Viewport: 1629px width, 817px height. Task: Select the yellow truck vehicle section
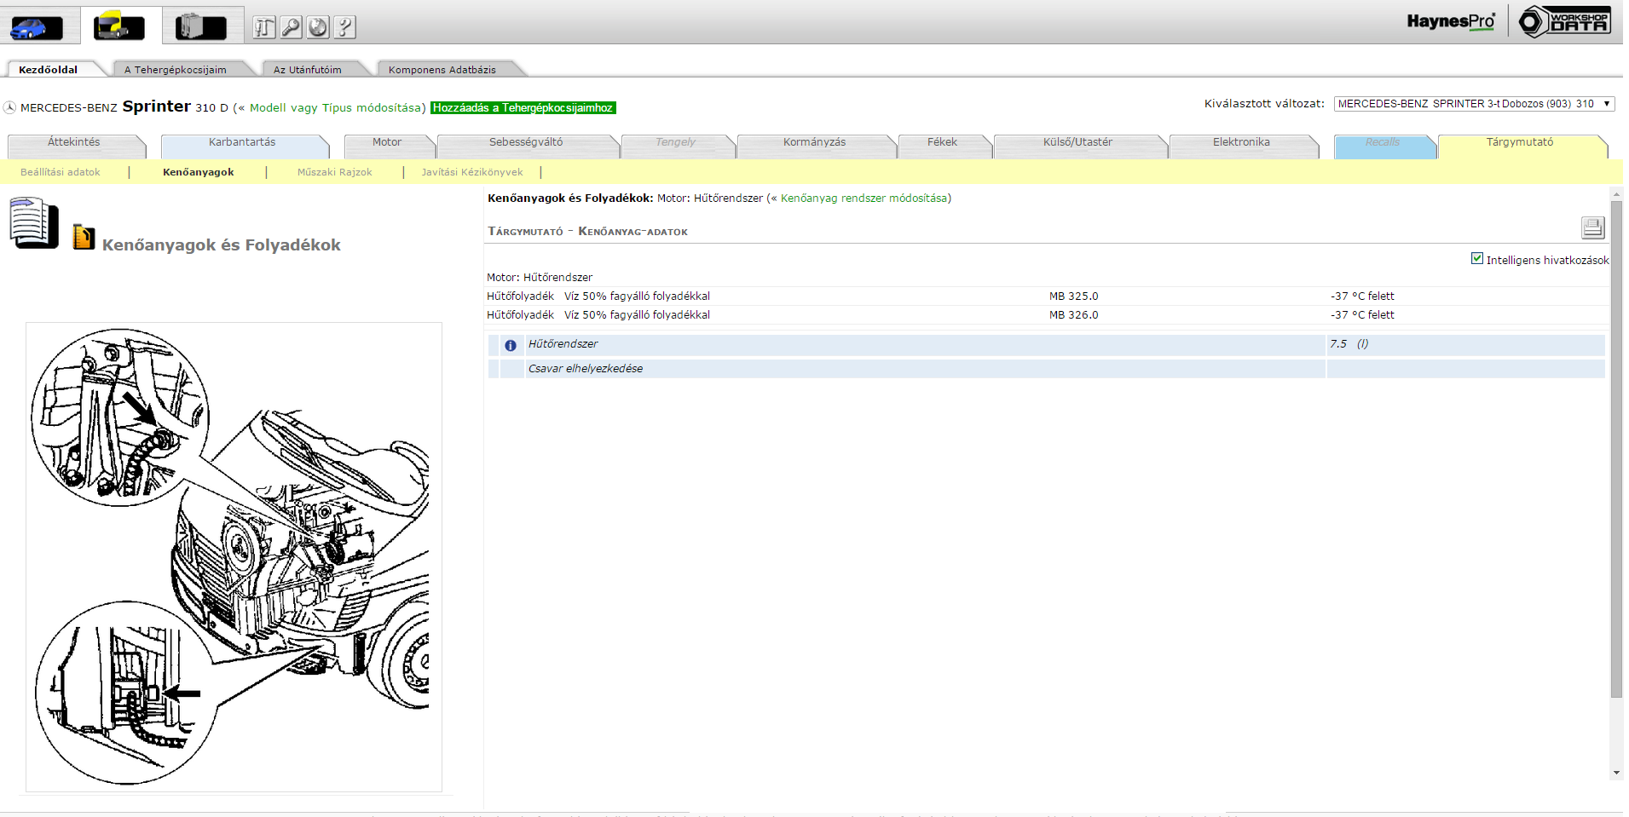pyautogui.click(x=118, y=27)
